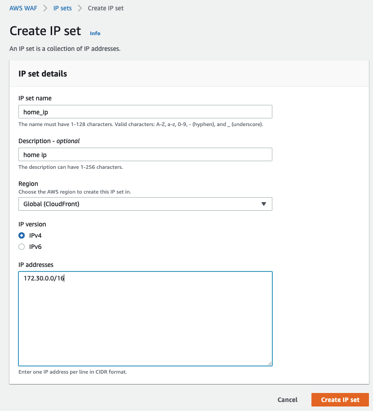Click the name validity rules hint text

(141, 124)
